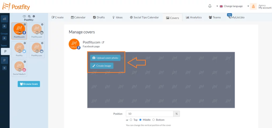Viewport: 272px width, 128px height.
Task: Click the Postfity.com page title link
Action: (92, 42)
